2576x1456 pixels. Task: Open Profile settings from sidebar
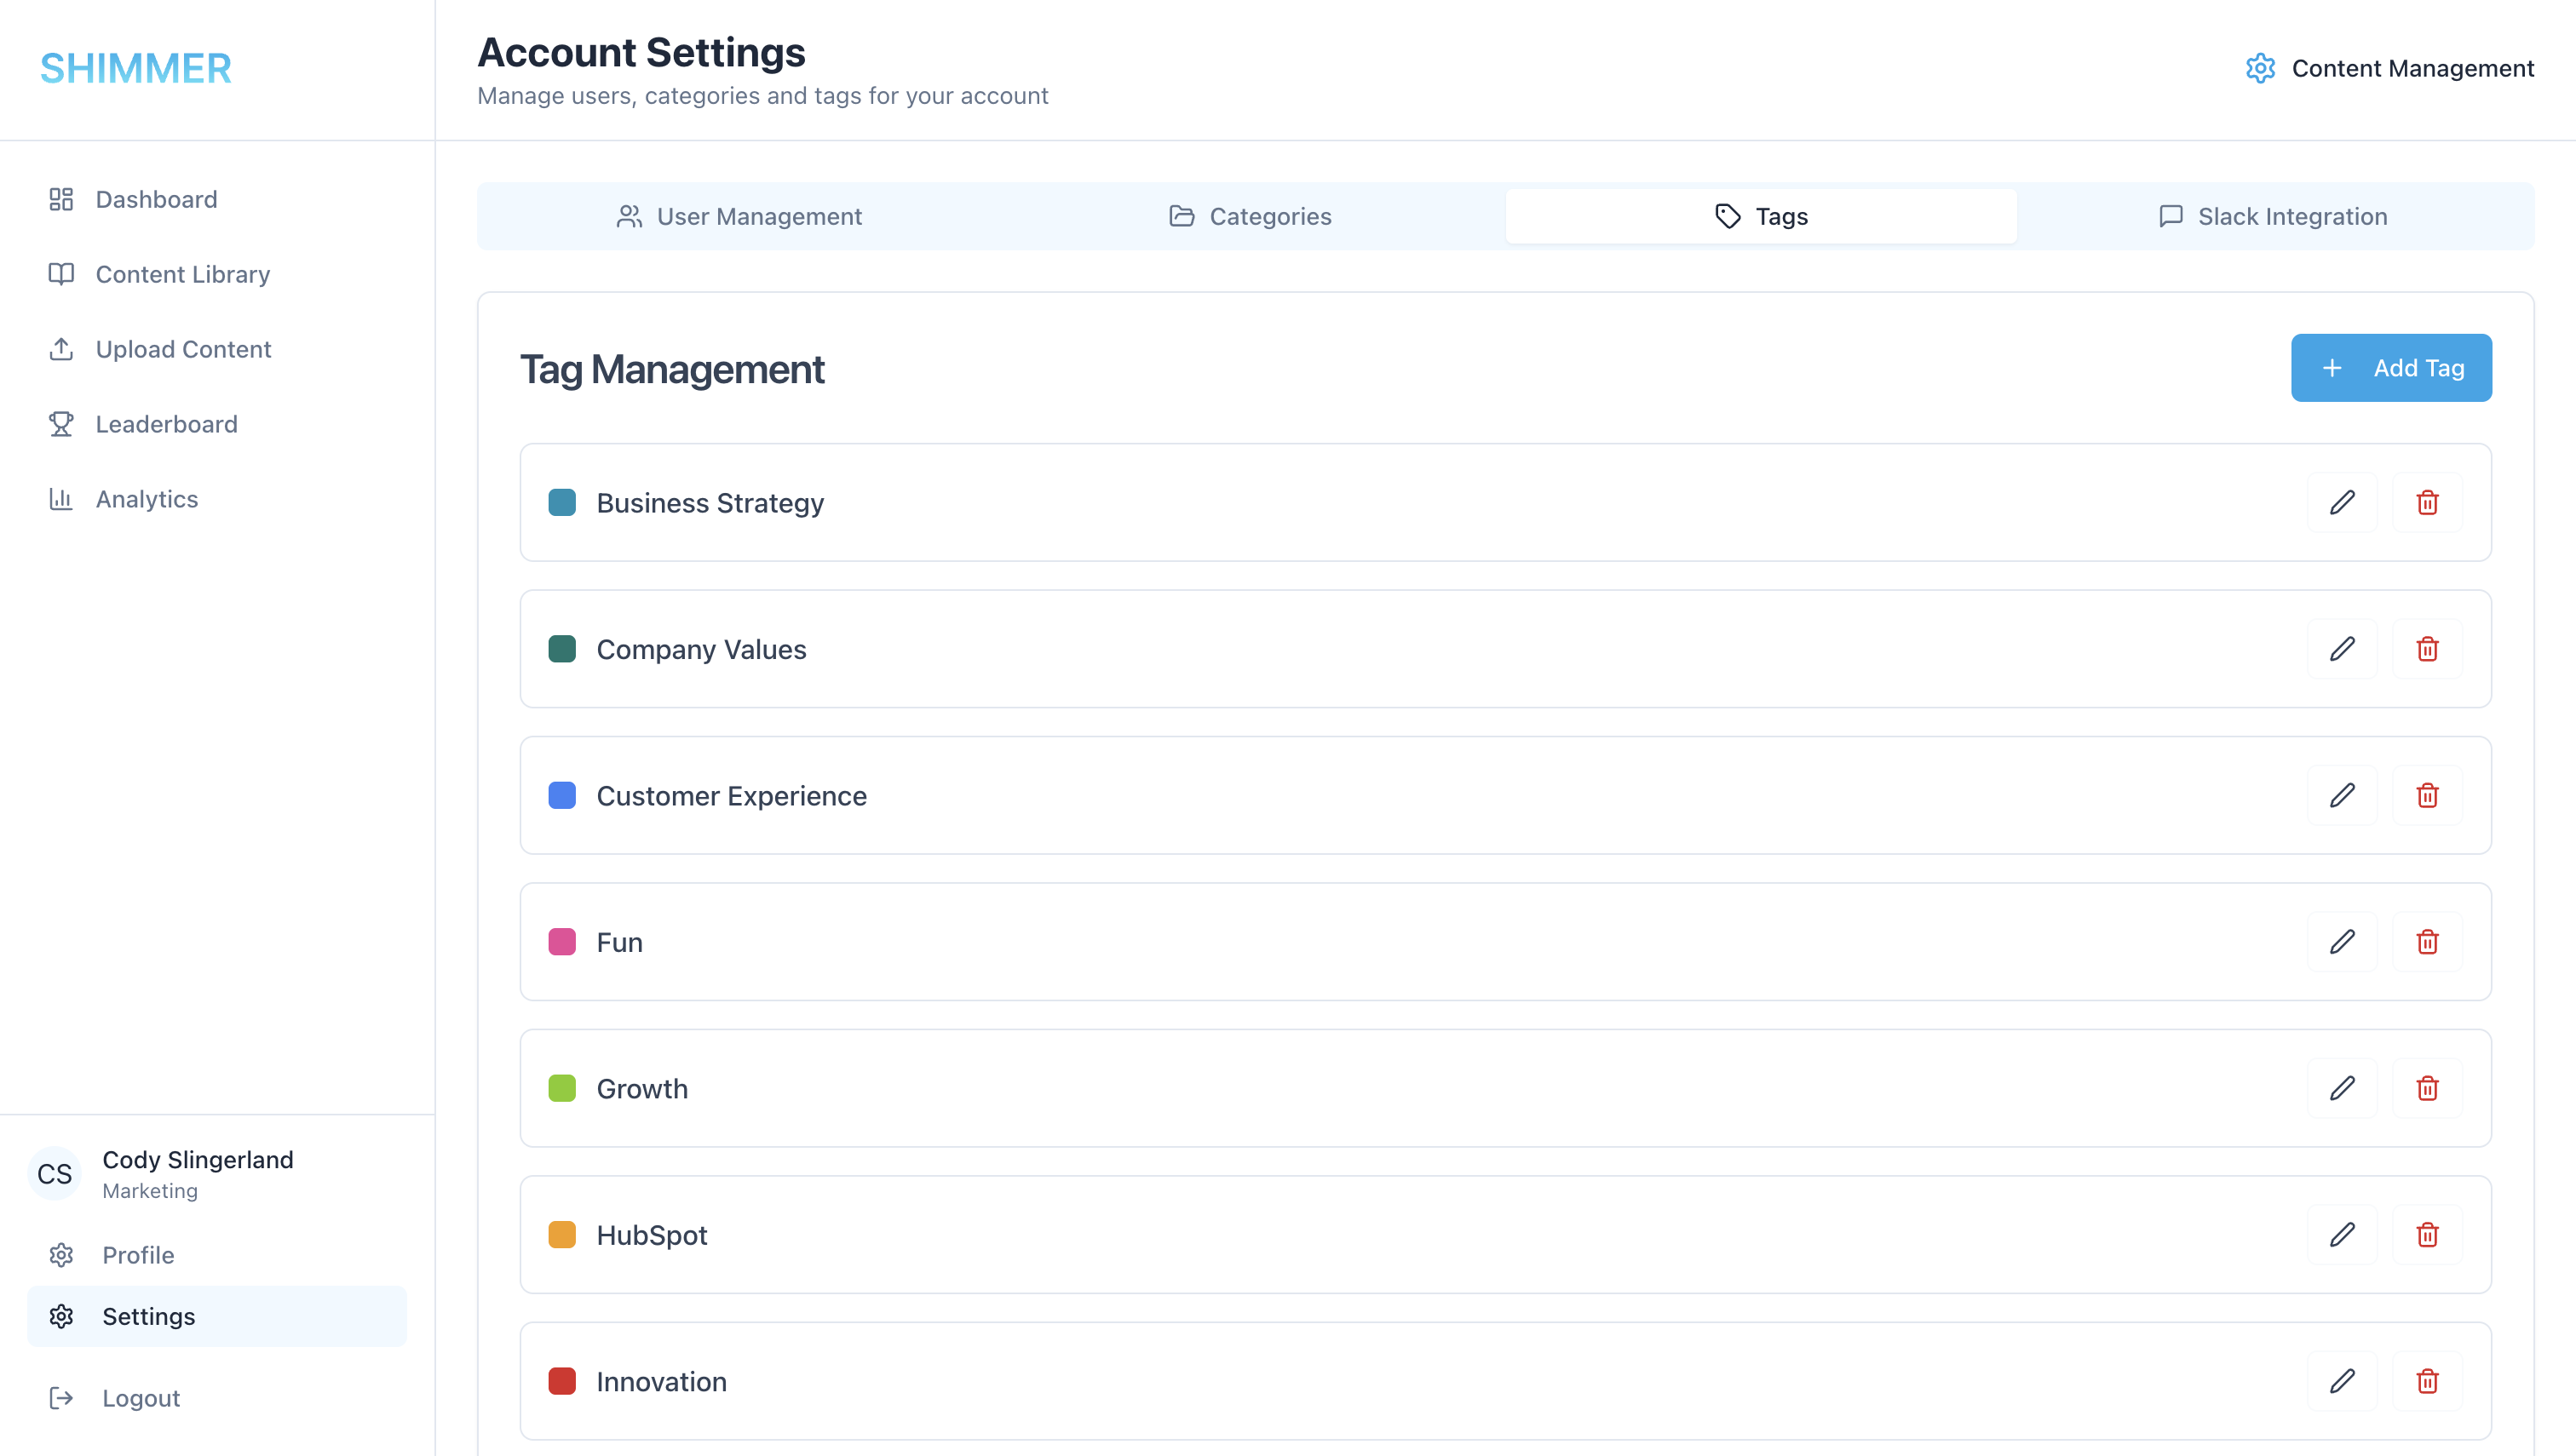click(x=139, y=1255)
